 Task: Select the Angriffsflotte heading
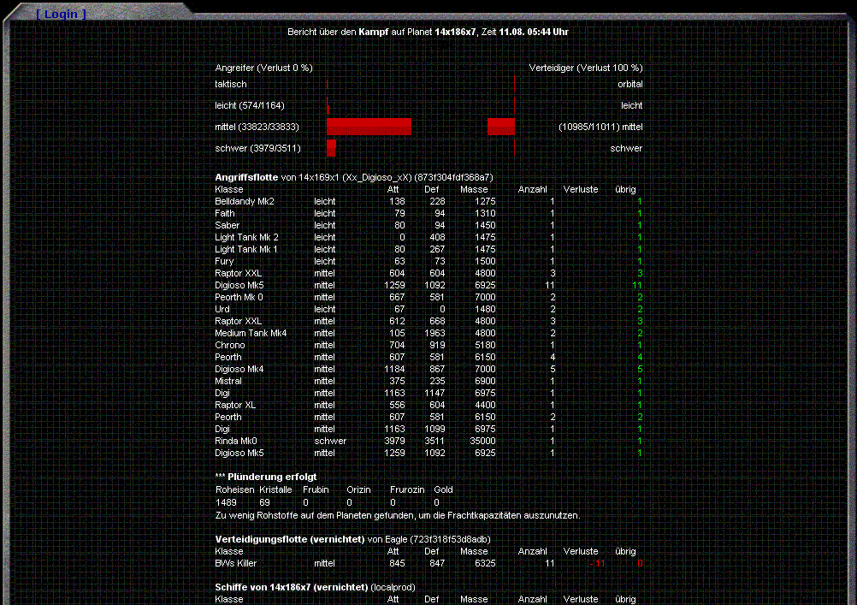[246, 177]
